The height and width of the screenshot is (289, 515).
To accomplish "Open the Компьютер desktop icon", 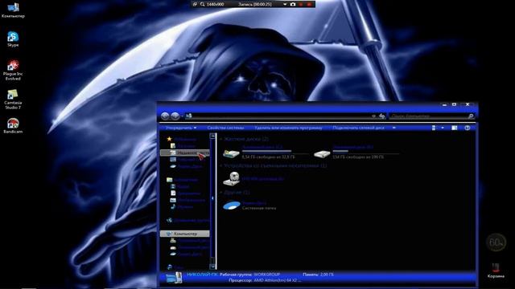I will pyautogui.click(x=13, y=10).
